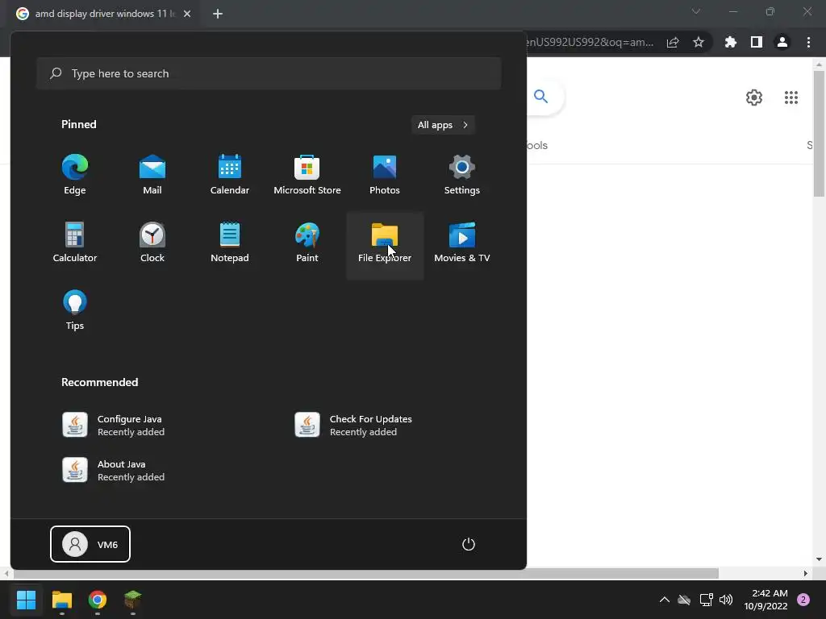Toggle Chrome side panel
This screenshot has height=619, width=826.
(757, 42)
